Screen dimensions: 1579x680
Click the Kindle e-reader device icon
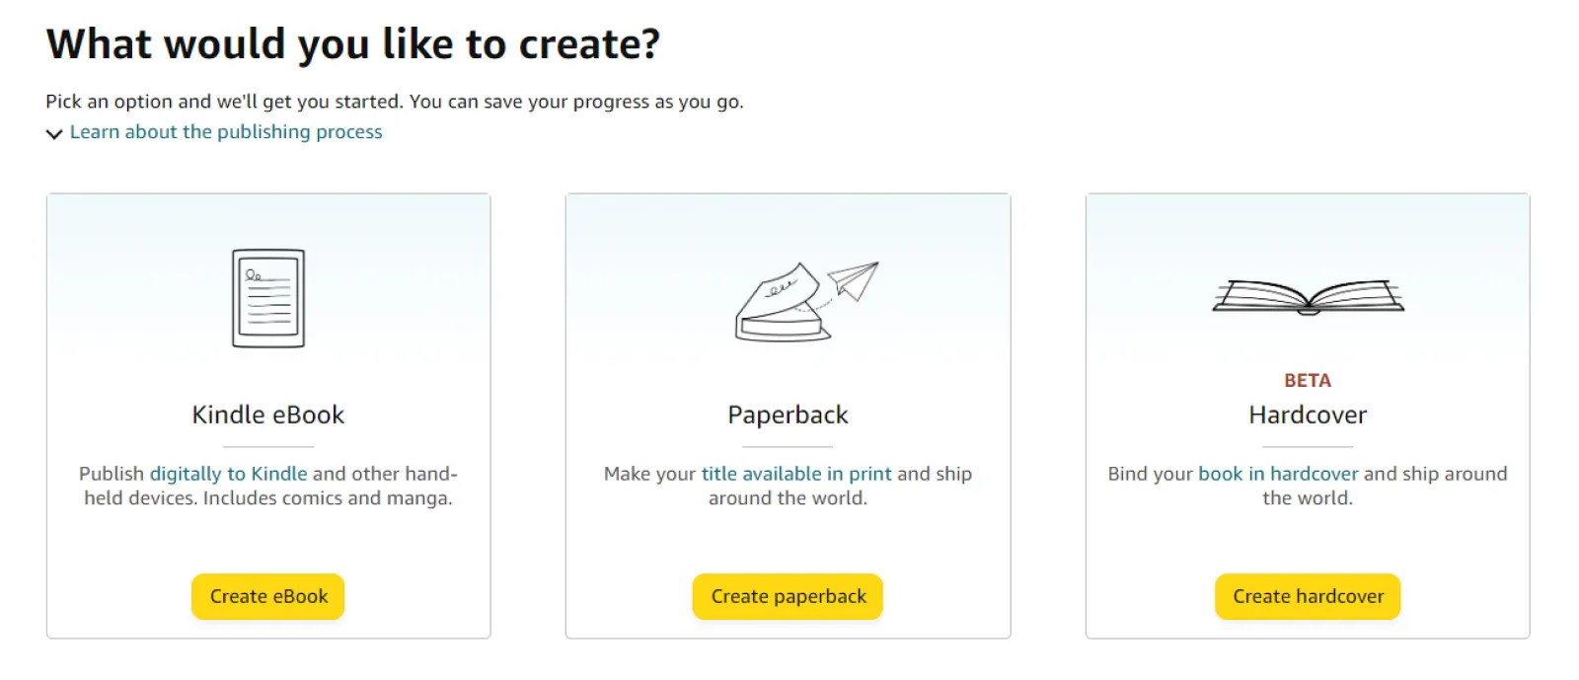pos(268,298)
